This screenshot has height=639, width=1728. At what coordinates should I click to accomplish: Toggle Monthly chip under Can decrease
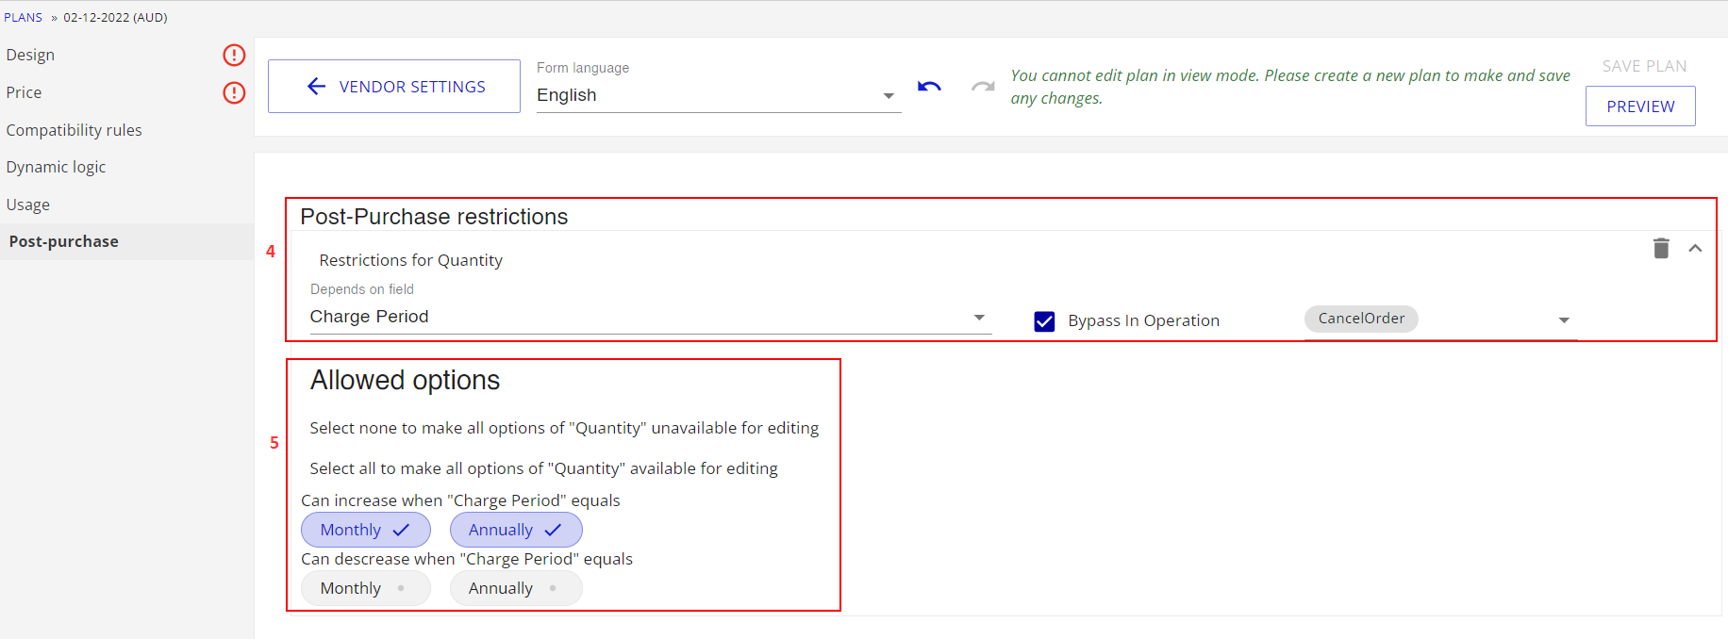point(366,588)
